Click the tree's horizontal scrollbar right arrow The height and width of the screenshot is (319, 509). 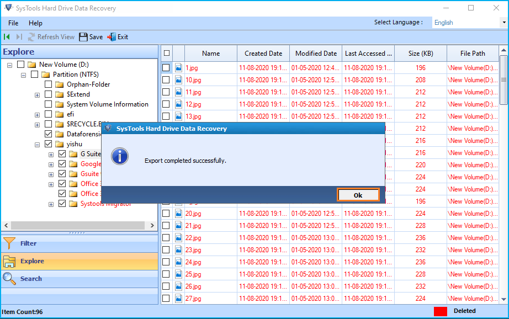click(152, 225)
